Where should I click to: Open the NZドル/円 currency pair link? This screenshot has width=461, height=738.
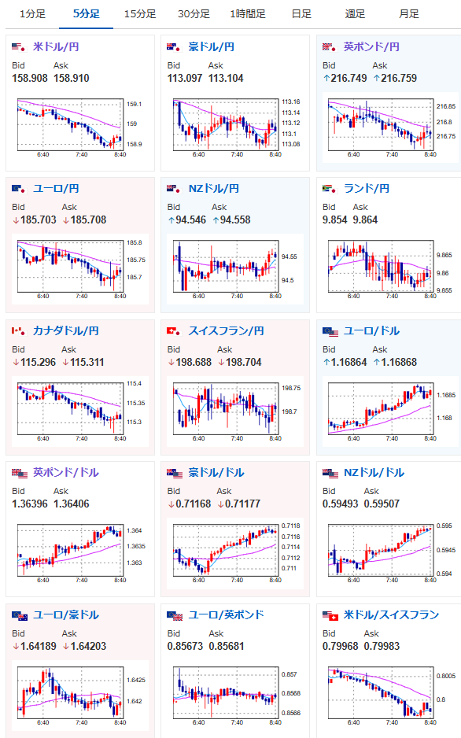click(213, 189)
